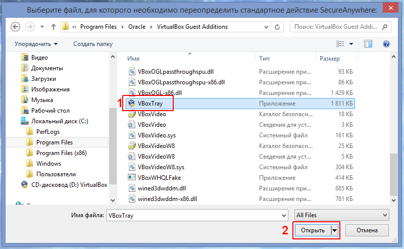Sort files by the Имя column header
This screenshot has width=404, height=249.
point(133,59)
